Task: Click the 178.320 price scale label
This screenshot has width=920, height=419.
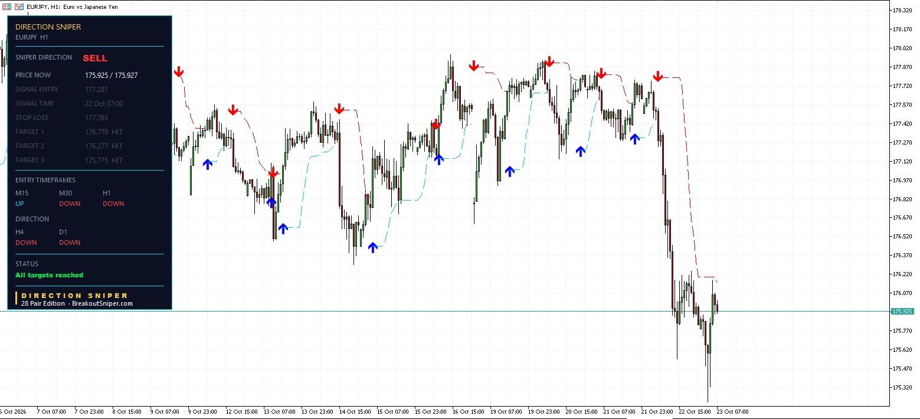Action: (x=903, y=11)
